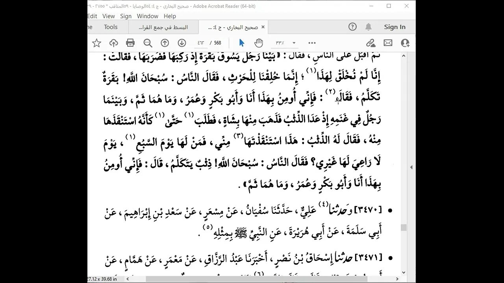Open the notifications bell
Screen dimensions: 504x283
(x=369, y=27)
